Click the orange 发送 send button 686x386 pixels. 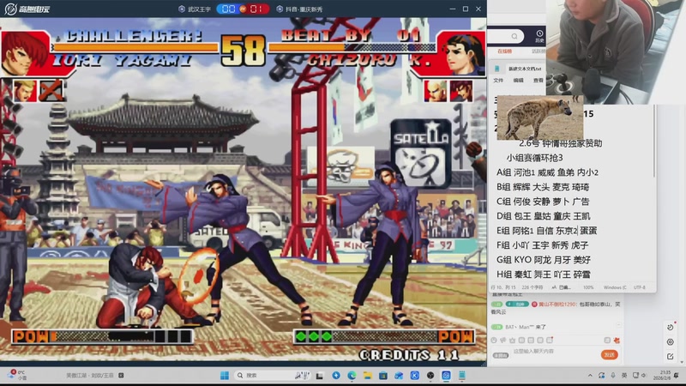[x=609, y=354]
